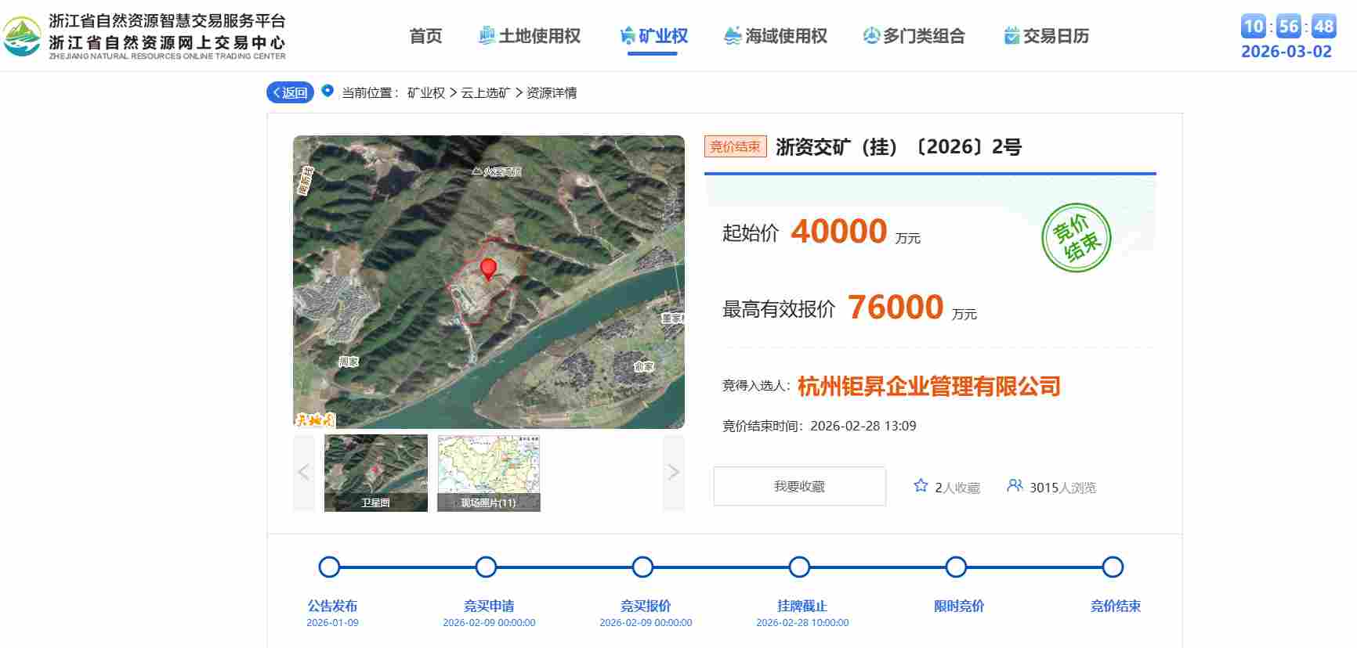Follow the 云上选矿 breadcrumb link
This screenshot has width=1357, height=648.
[486, 93]
